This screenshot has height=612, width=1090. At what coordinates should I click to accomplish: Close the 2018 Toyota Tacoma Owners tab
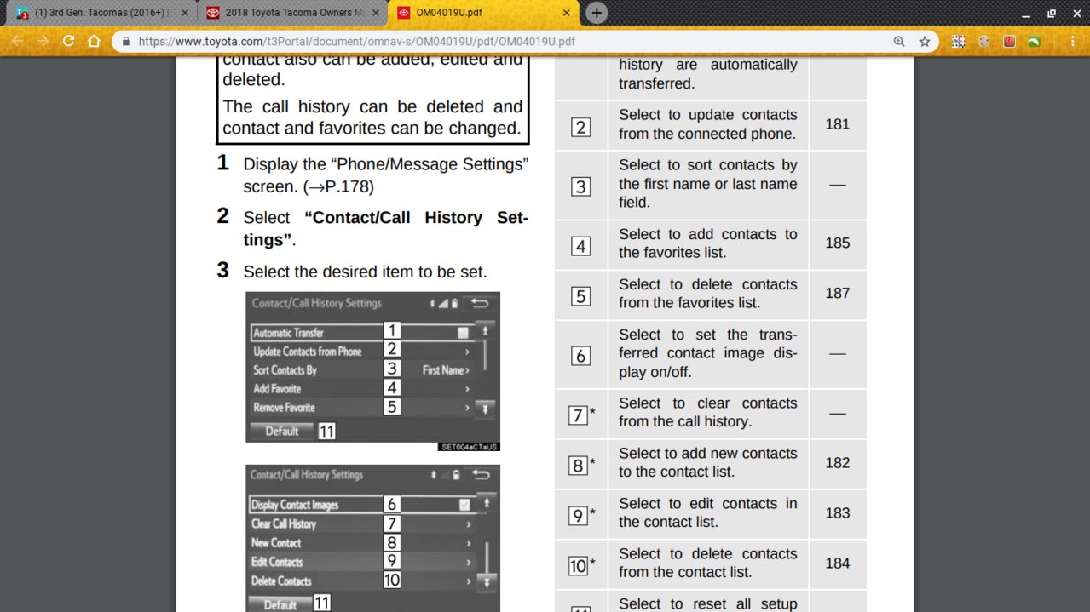click(376, 13)
